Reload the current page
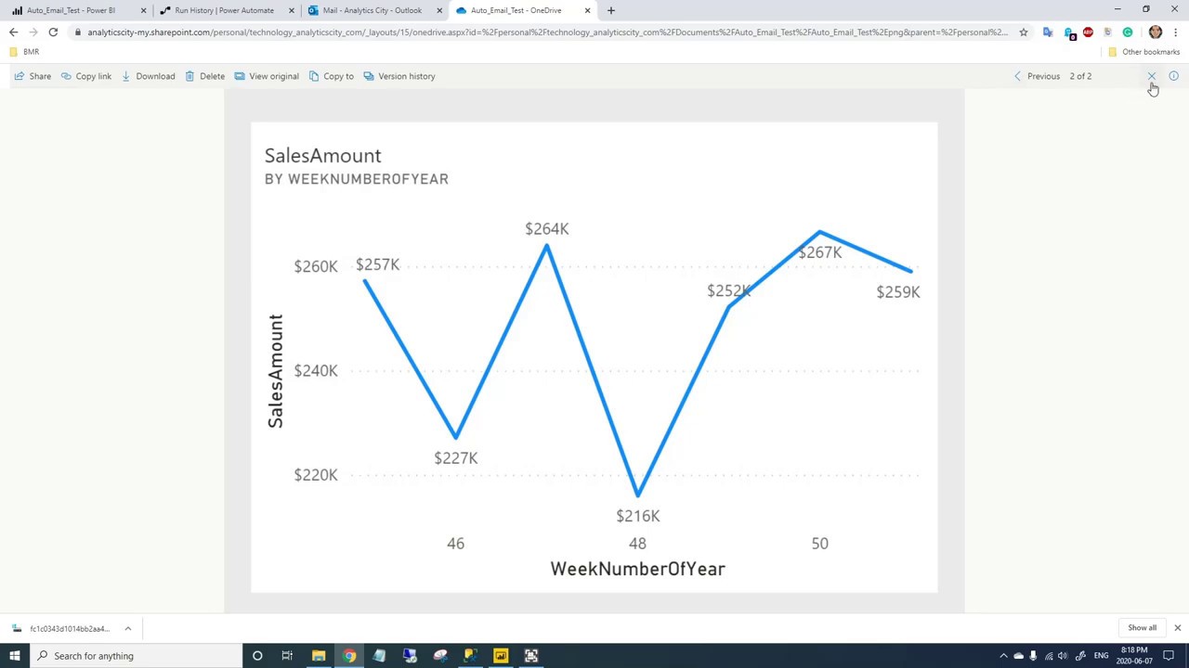1189x668 pixels. 53,32
